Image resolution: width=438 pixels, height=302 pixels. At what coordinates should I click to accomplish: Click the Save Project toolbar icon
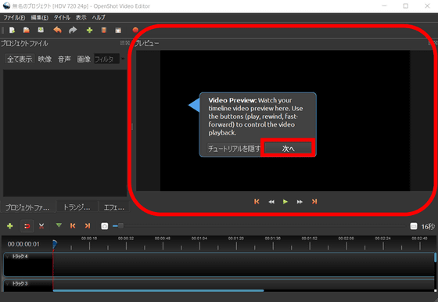(x=41, y=30)
